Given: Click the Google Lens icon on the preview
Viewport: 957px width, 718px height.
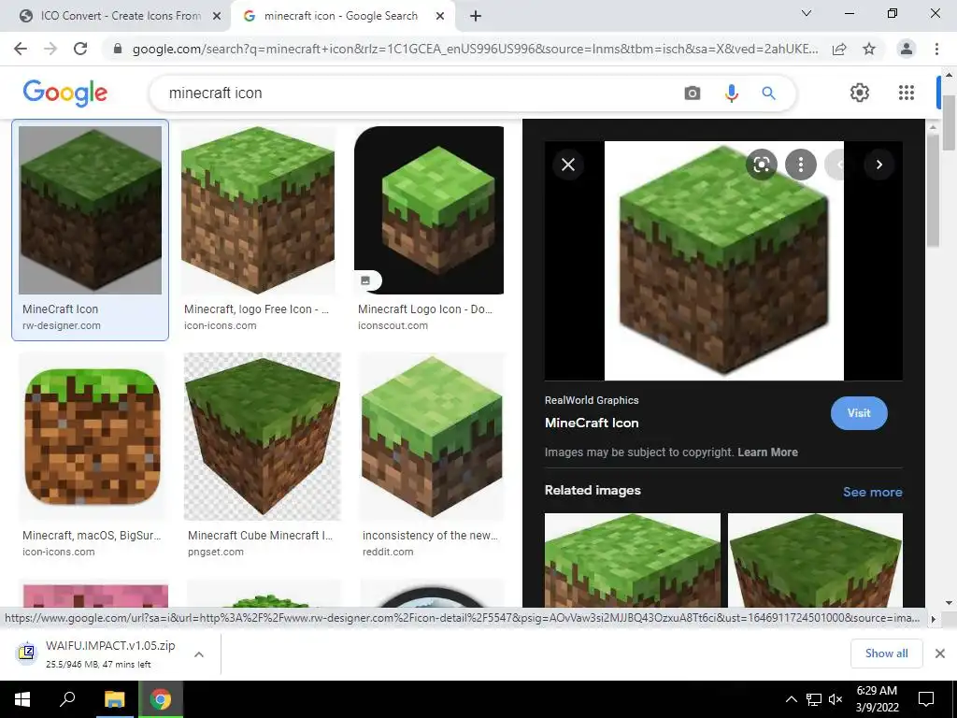Looking at the screenshot, I should pyautogui.click(x=761, y=165).
